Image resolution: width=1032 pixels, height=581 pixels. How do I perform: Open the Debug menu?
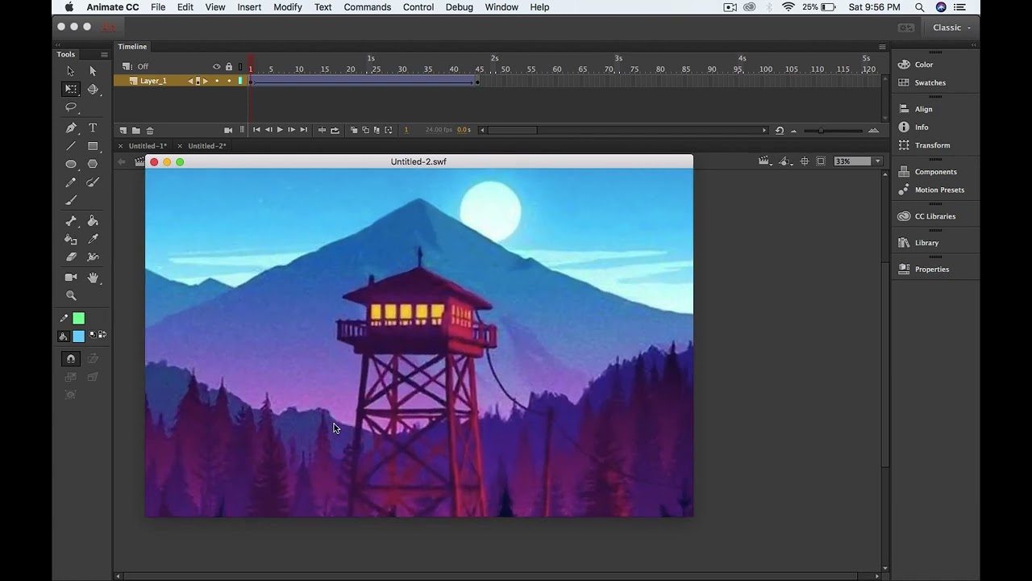[460, 7]
